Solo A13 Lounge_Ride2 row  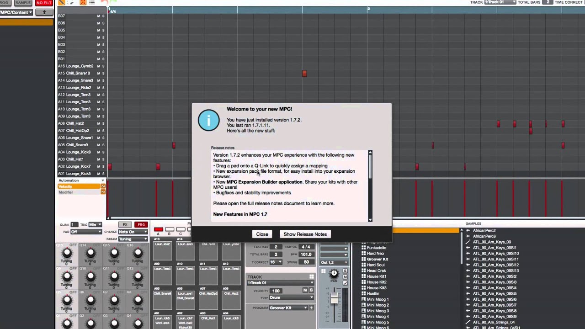tap(103, 88)
